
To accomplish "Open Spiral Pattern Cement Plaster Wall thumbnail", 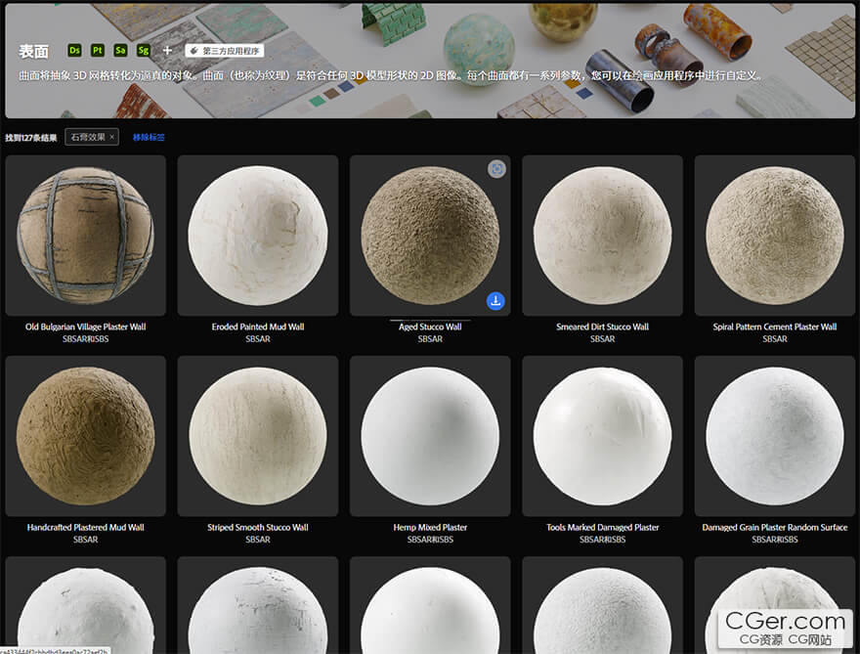I will pyautogui.click(x=774, y=236).
